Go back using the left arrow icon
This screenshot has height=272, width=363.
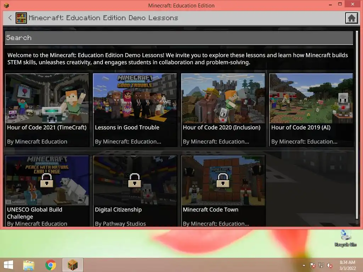[x=10, y=18]
